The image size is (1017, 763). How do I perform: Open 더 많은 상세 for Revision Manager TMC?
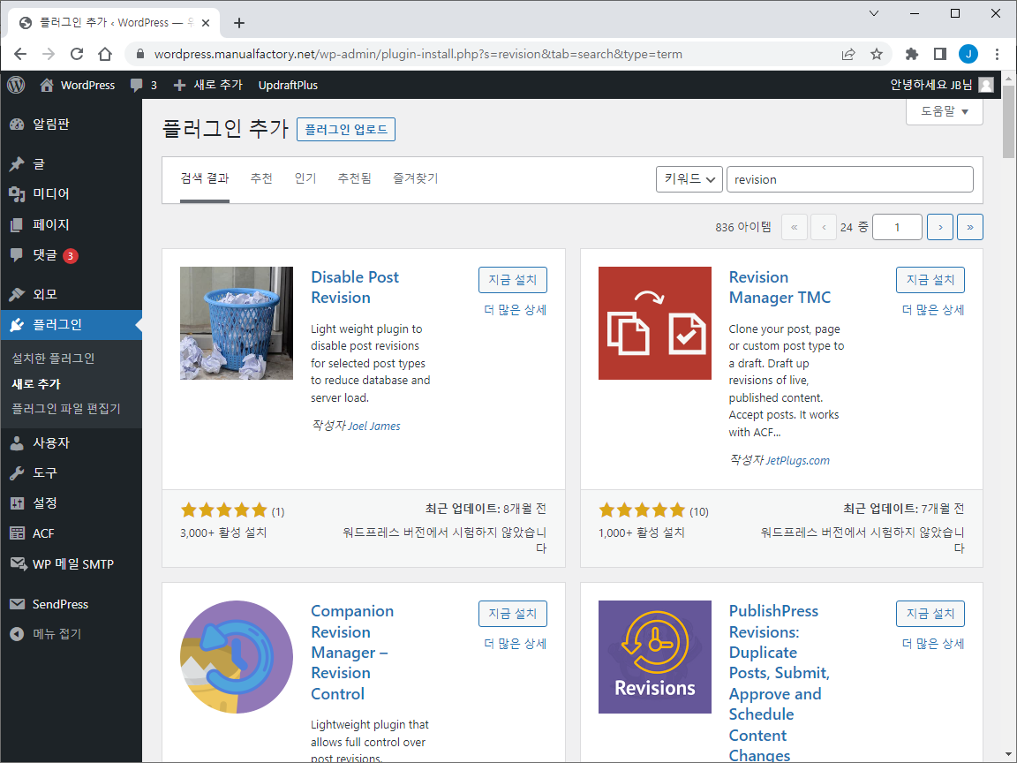point(932,310)
